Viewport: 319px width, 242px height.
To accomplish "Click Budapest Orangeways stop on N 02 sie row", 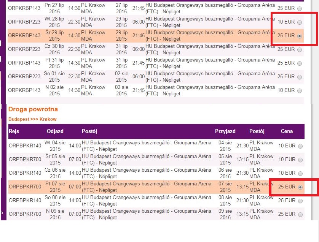I will point(210,90).
